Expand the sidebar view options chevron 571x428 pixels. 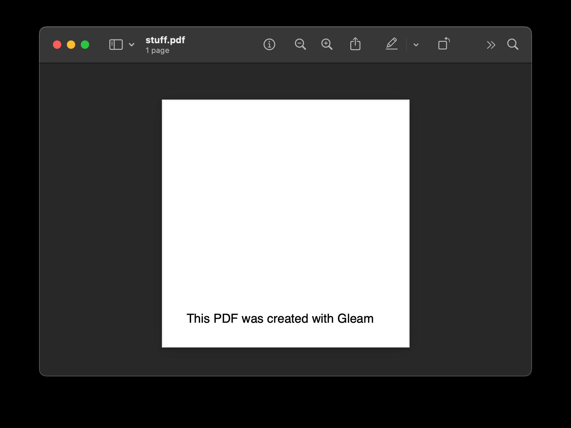click(132, 45)
